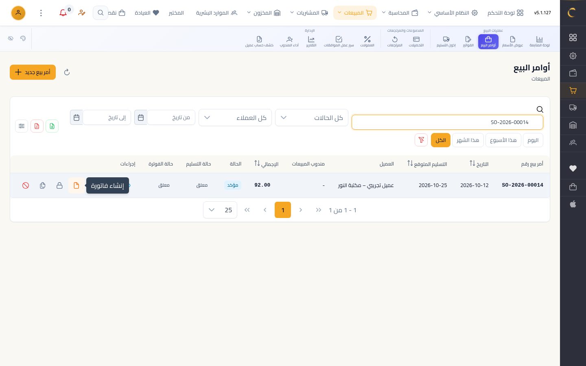Open إذون التسليم delivery notes in the ribbon
Viewport: 586px width, 366px height.
tap(446, 41)
